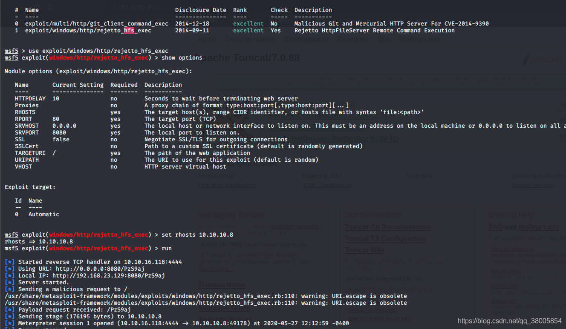Select 'The path of the web application' description

197,153
